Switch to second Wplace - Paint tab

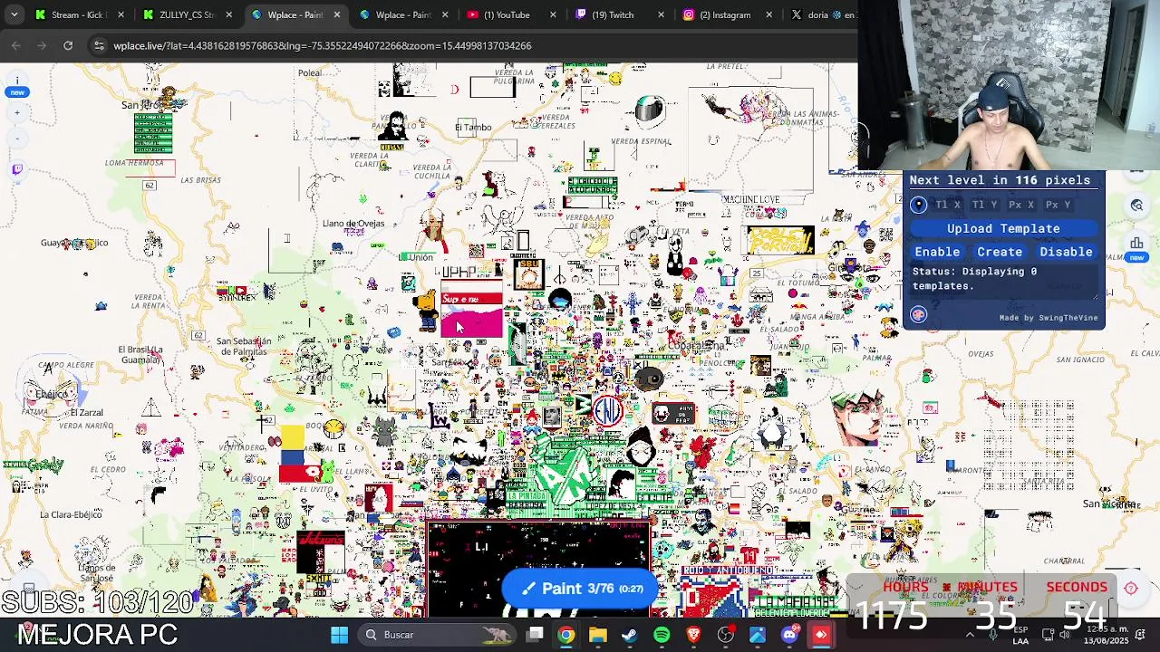coord(403,14)
